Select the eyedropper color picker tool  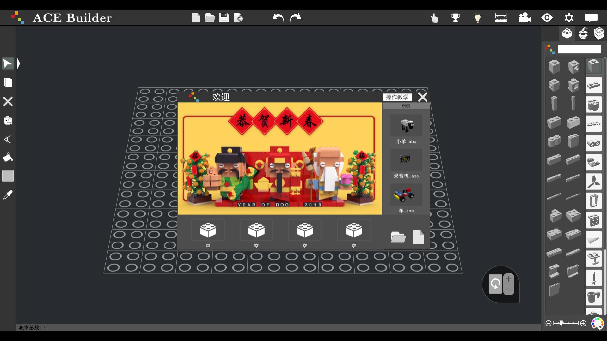(x=8, y=195)
